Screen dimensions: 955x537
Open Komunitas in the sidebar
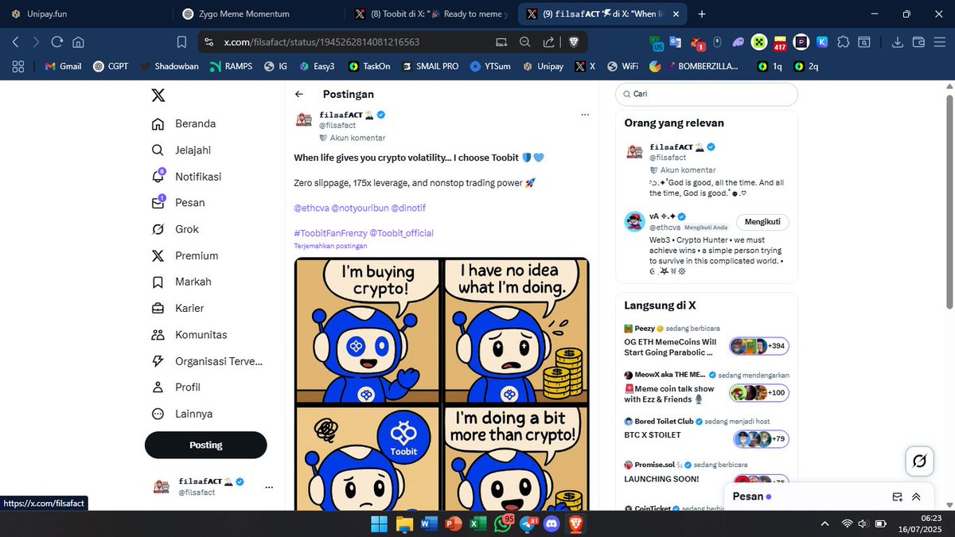pos(189,335)
